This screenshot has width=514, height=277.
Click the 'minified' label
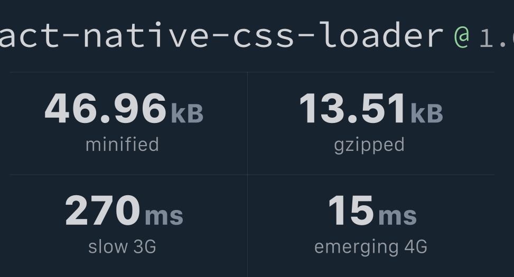[x=122, y=145]
